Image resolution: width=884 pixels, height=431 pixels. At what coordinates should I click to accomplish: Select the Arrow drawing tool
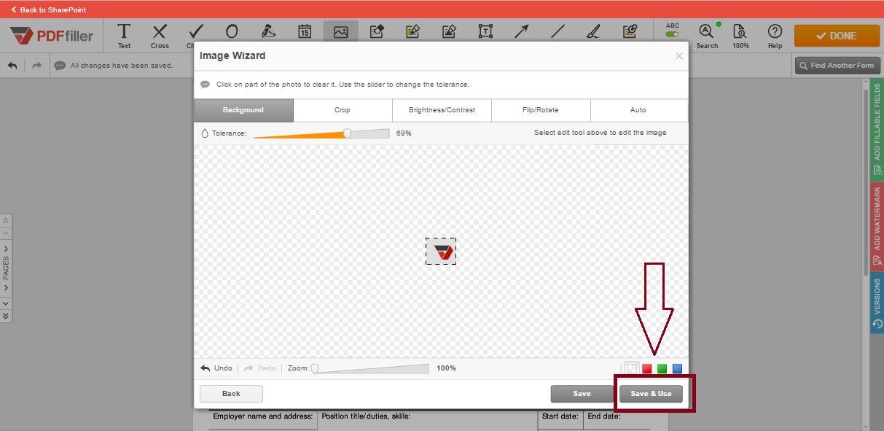(521, 32)
